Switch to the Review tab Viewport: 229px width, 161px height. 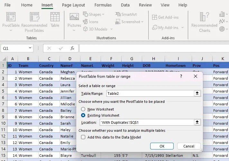coord(145,5)
